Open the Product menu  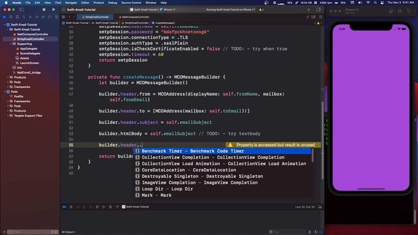click(99, 3)
